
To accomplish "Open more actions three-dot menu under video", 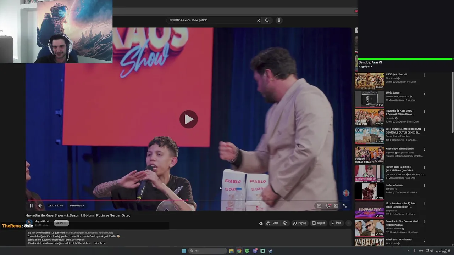I will pyautogui.click(x=349, y=223).
